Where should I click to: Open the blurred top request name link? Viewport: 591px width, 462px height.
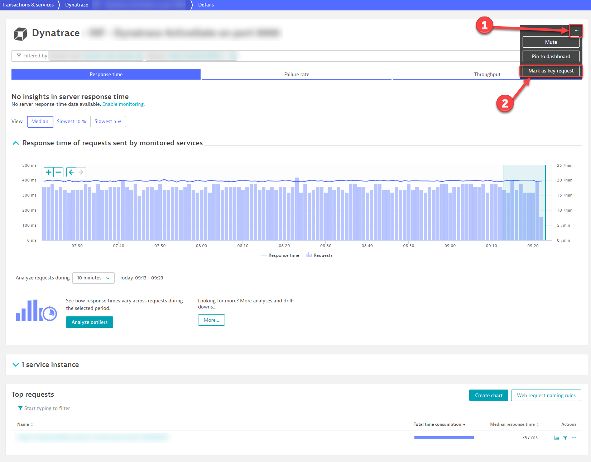[x=92, y=437]
